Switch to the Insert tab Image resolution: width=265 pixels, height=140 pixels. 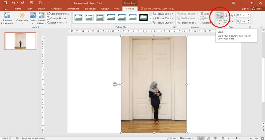click(29, 9)
